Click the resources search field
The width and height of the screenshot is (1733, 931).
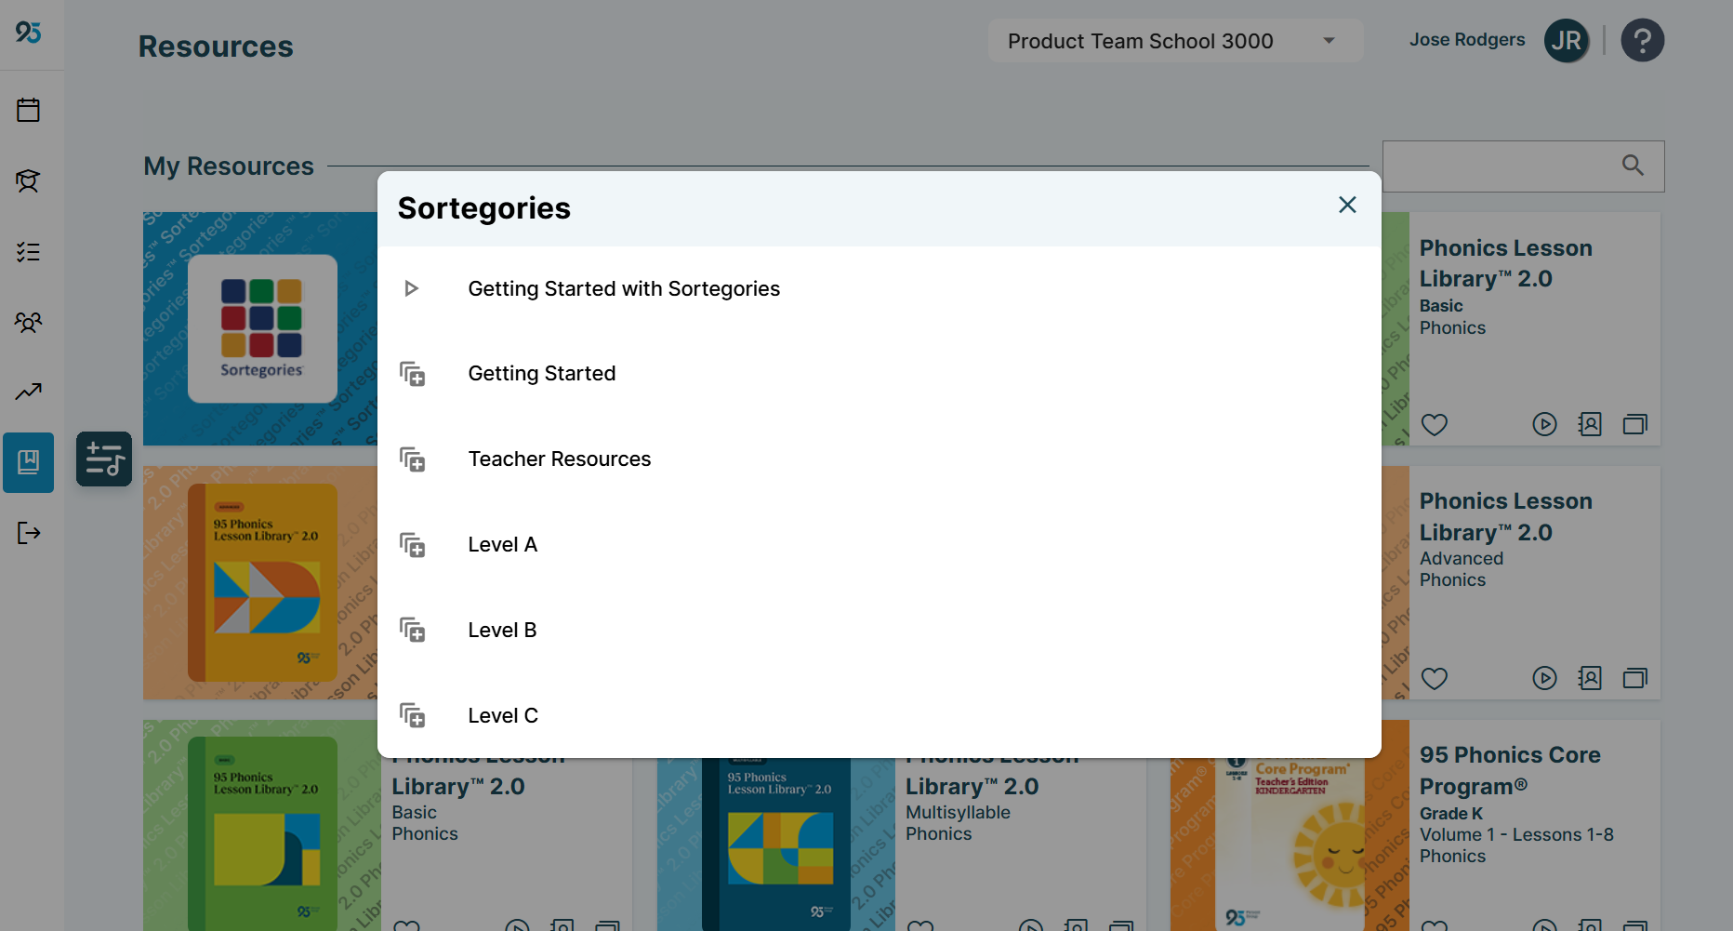pos(1523,166)
